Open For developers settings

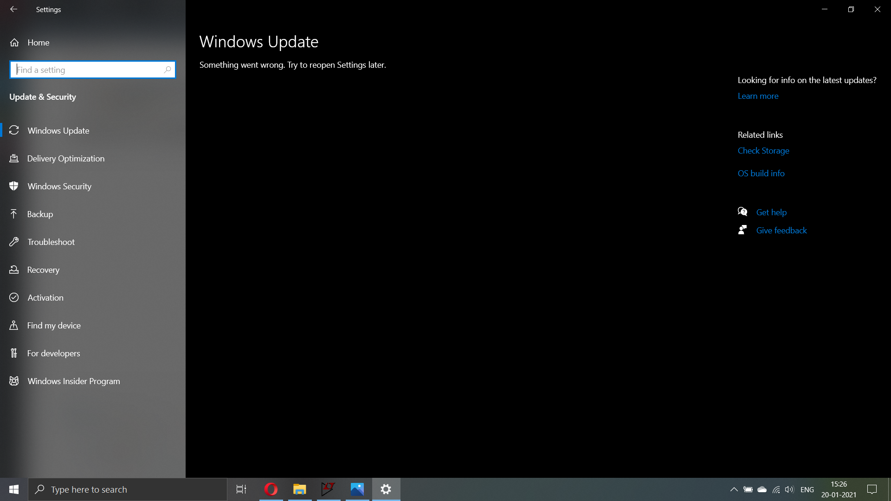tap(93, 353)
